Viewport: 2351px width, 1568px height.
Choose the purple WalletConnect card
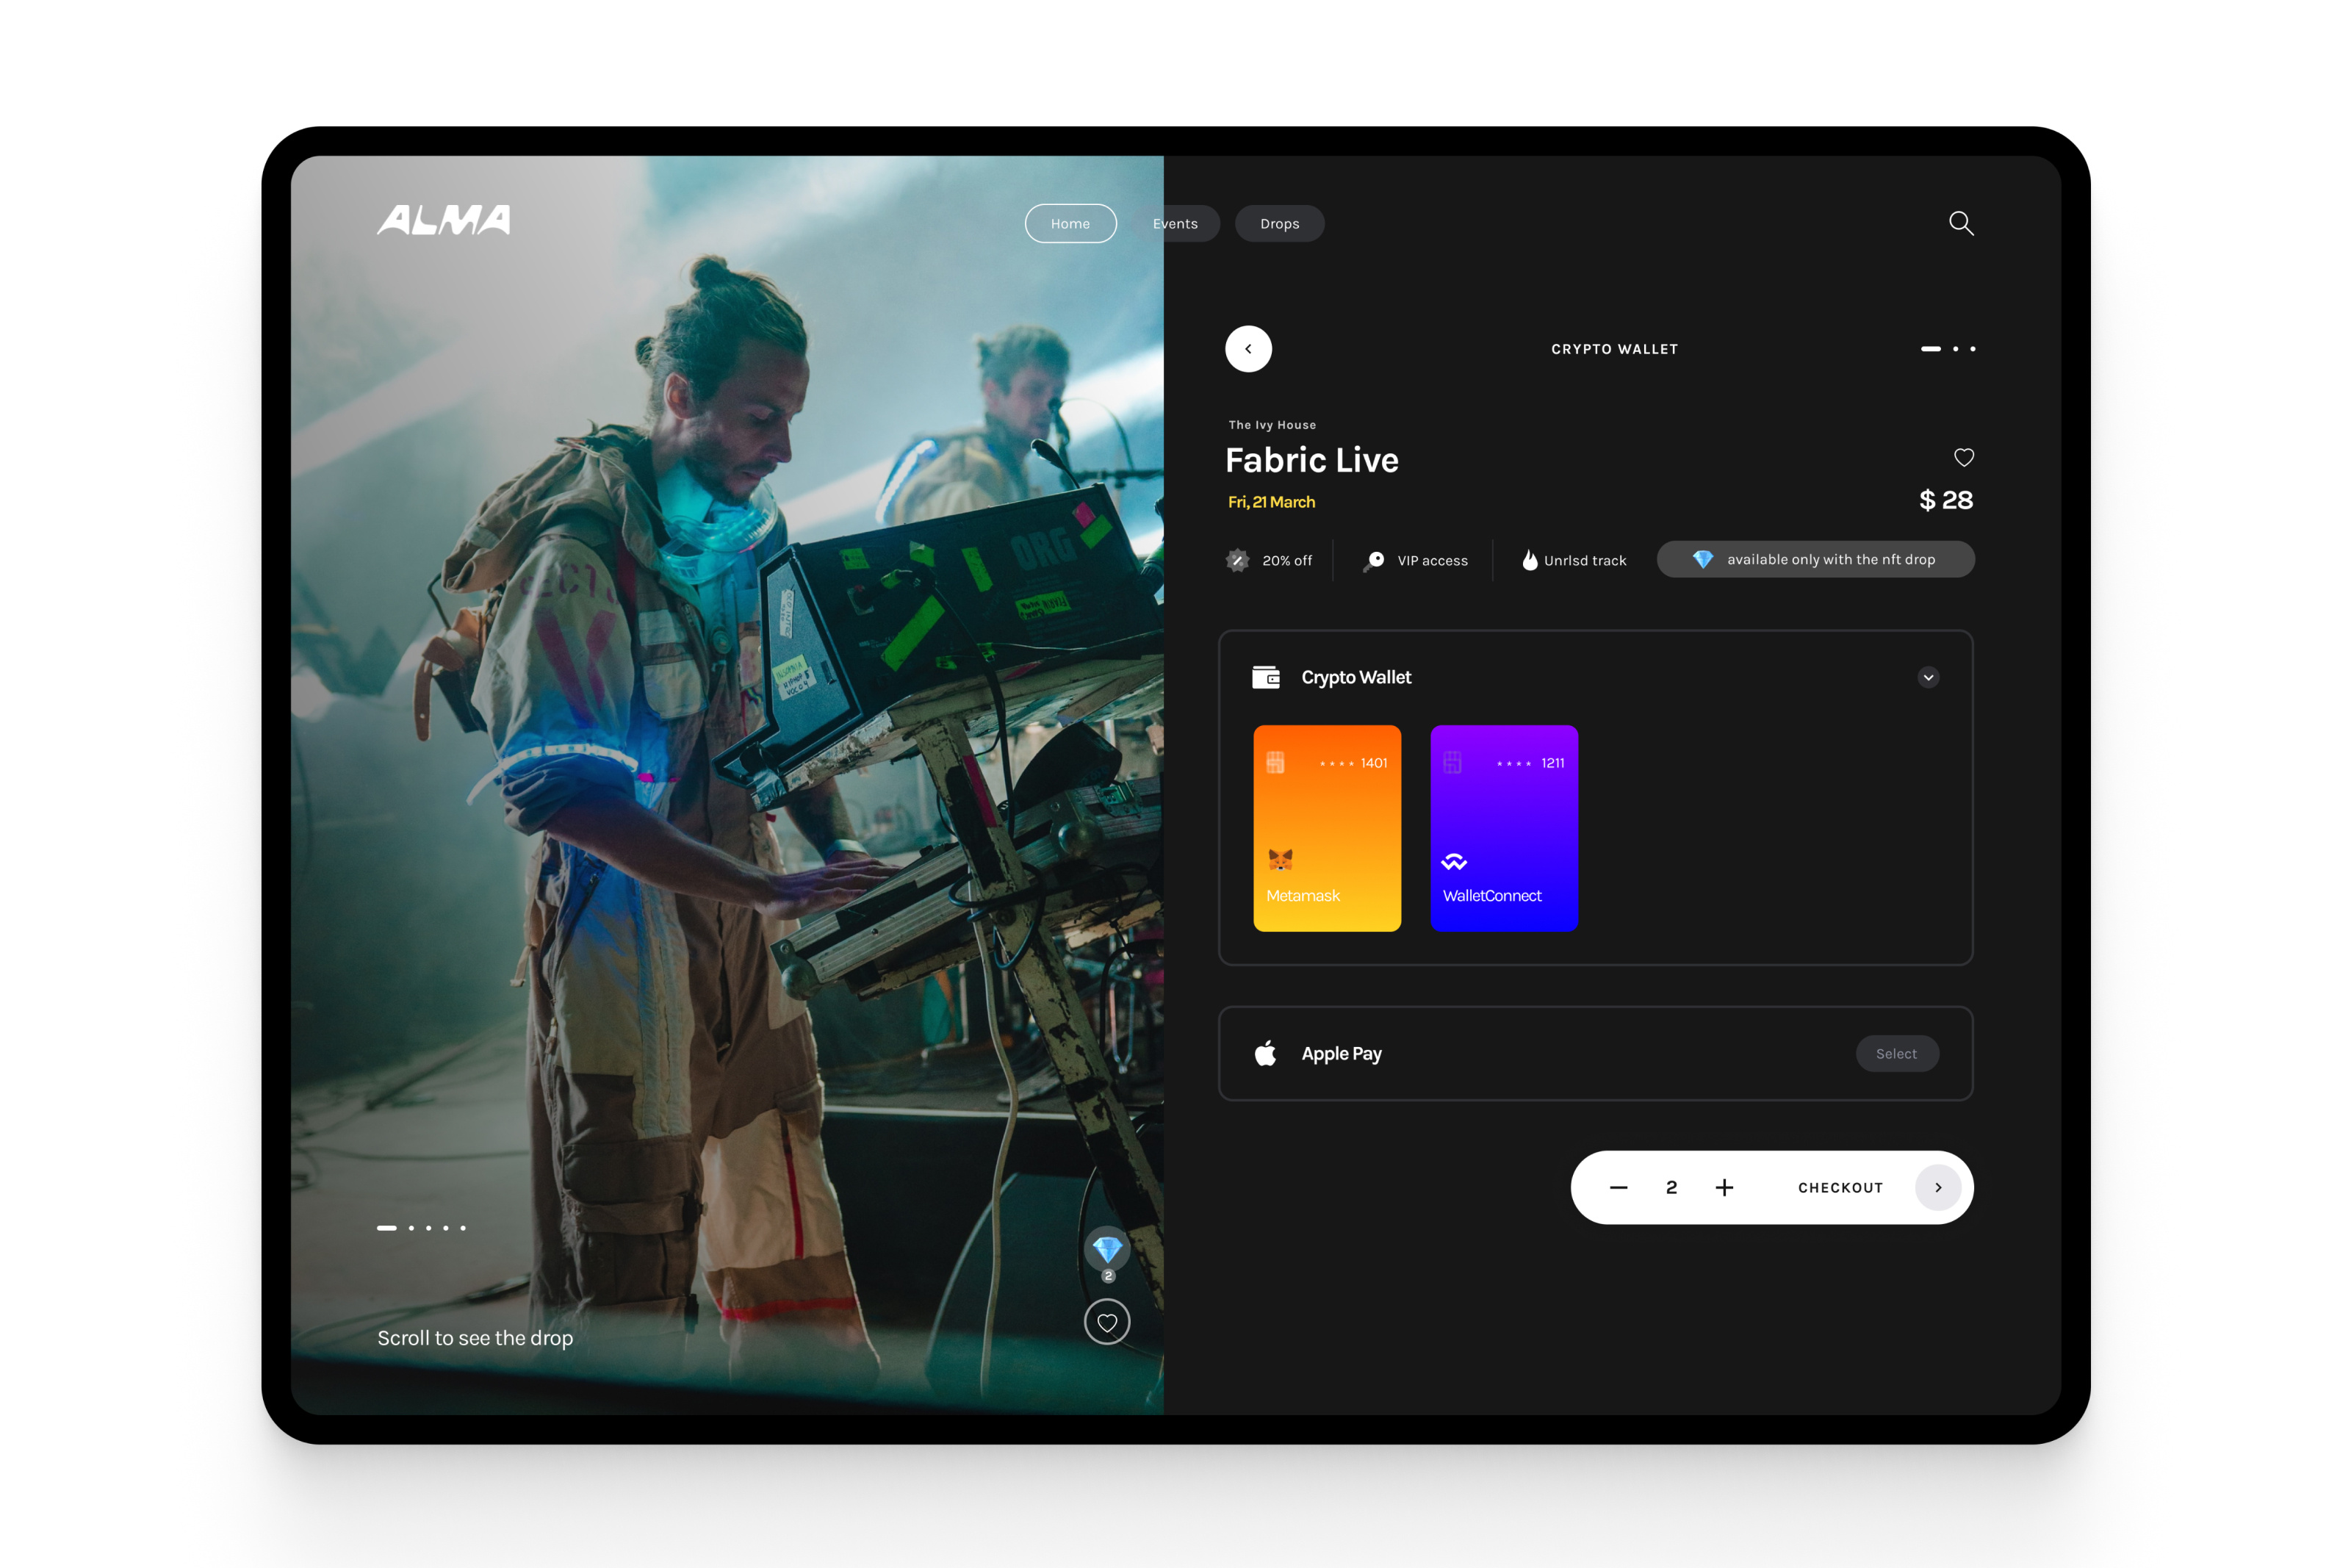click(1503, 828)
